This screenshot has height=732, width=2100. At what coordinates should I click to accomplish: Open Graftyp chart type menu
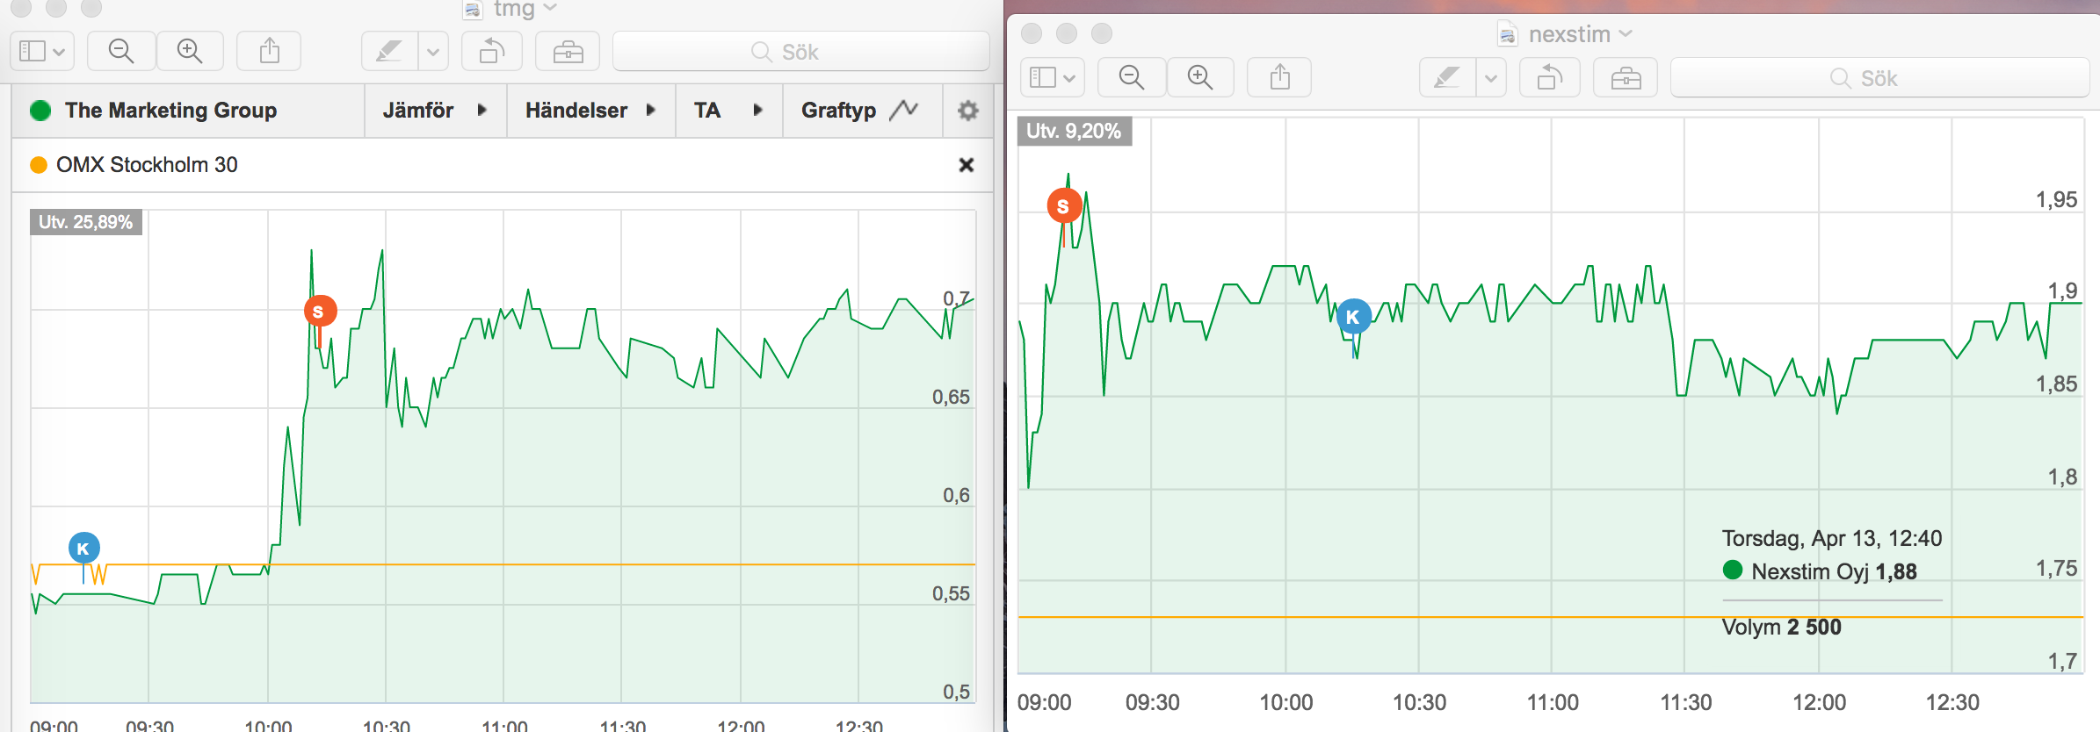pos(860,111)
